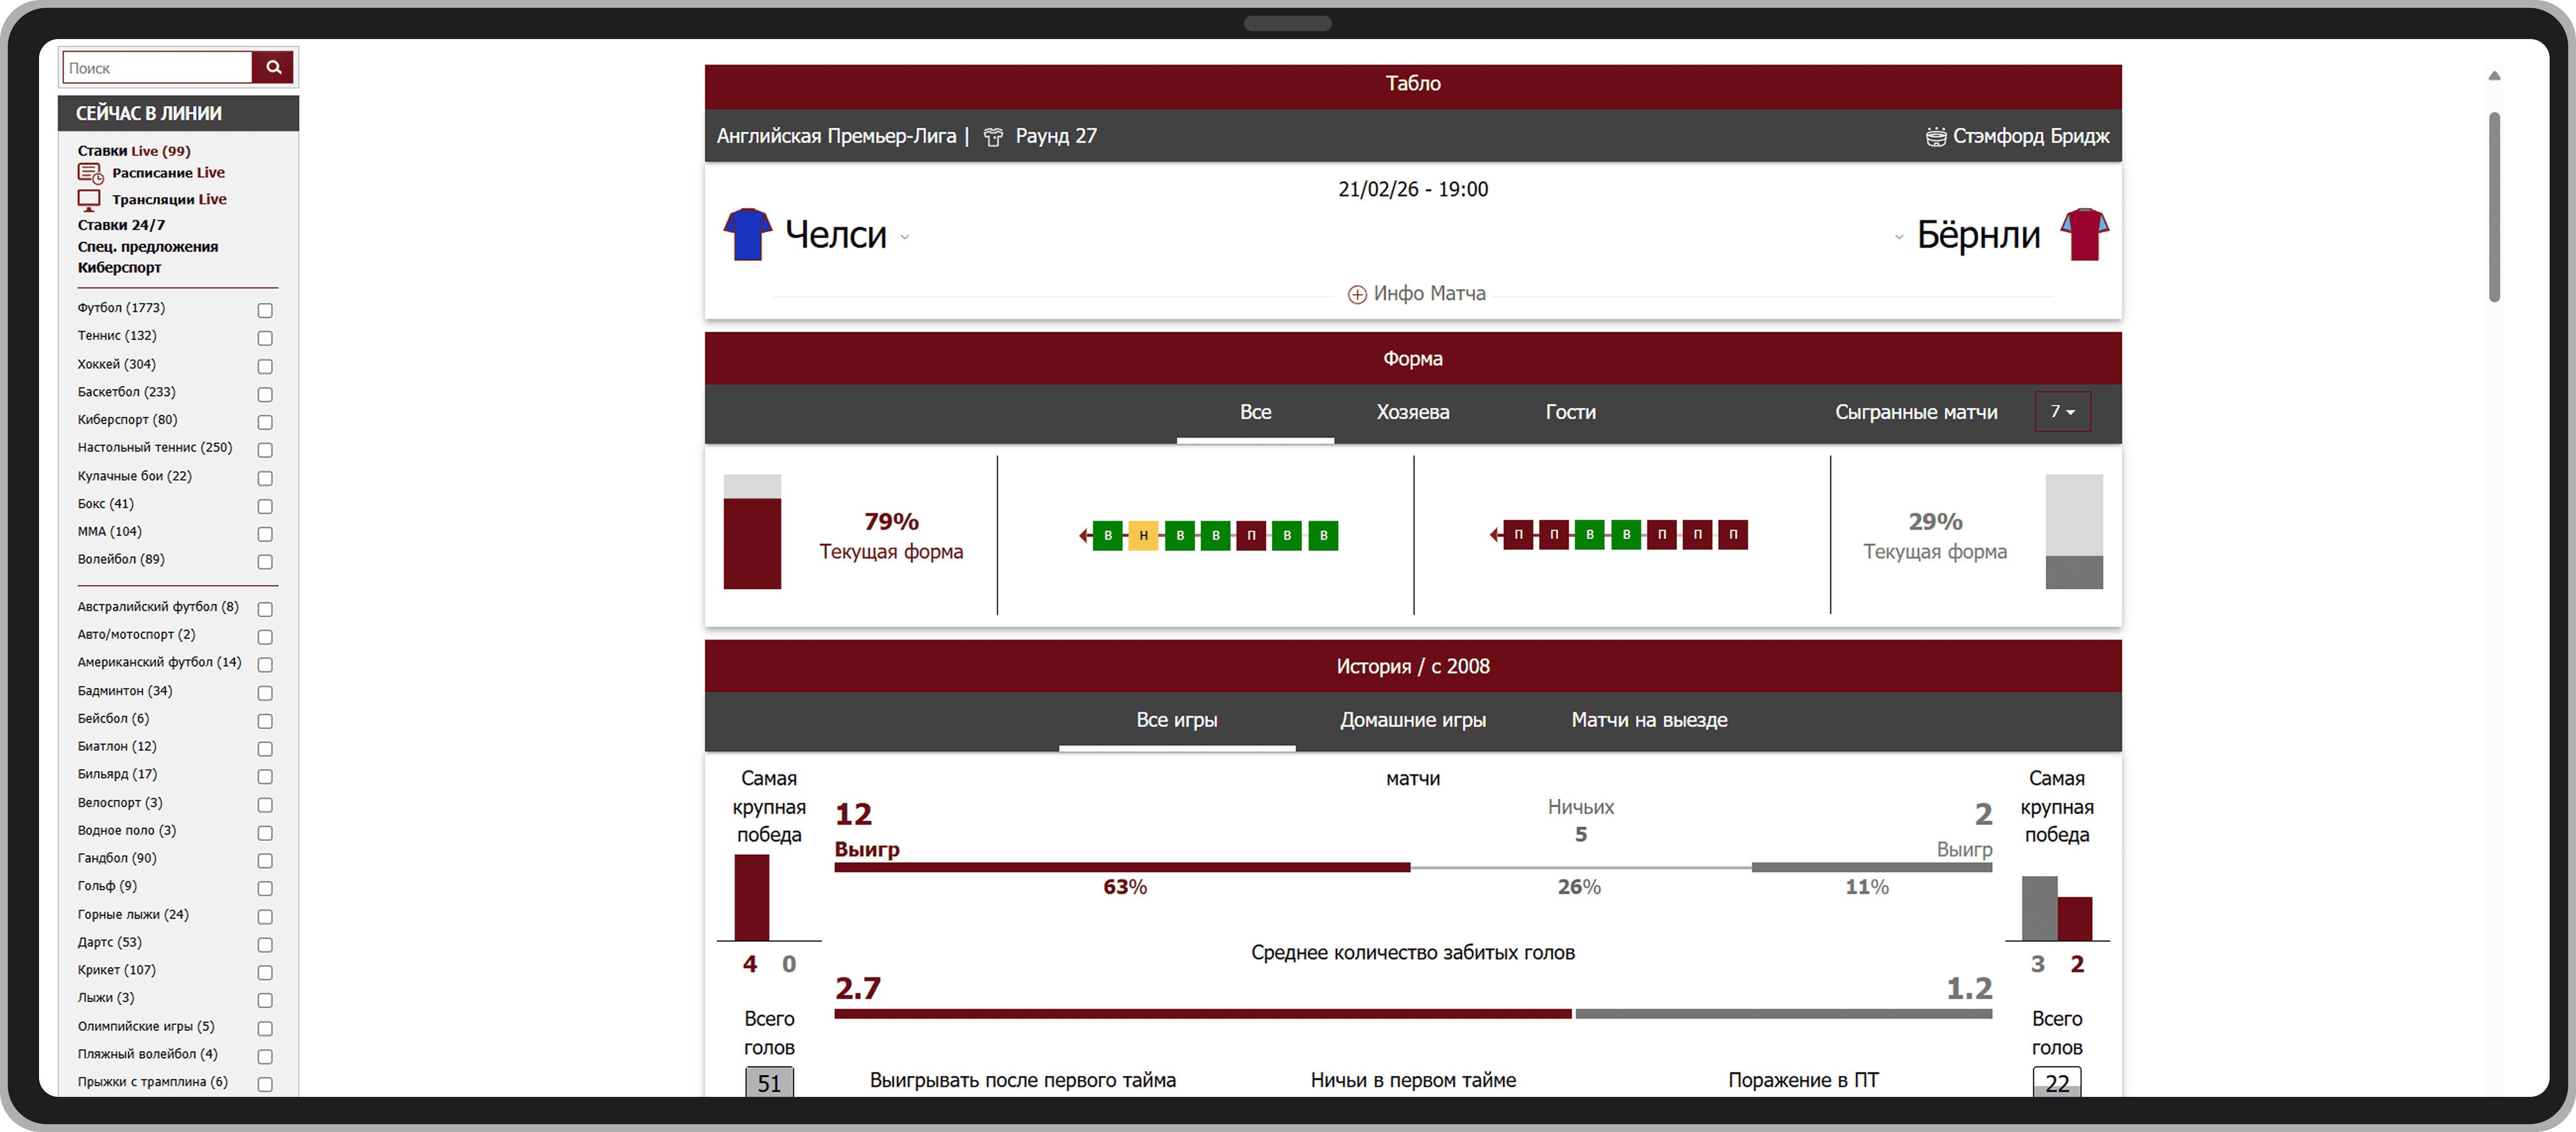Expand the chevron next to Челси
The image size is (2576, 1132).
tap(905, 237)
